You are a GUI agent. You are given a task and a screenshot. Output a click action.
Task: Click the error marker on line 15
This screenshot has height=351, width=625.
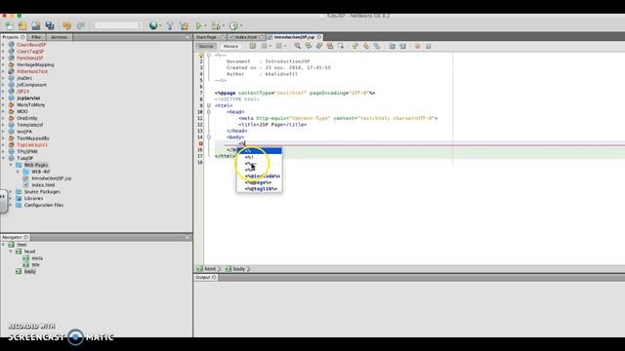pos(200,143)
